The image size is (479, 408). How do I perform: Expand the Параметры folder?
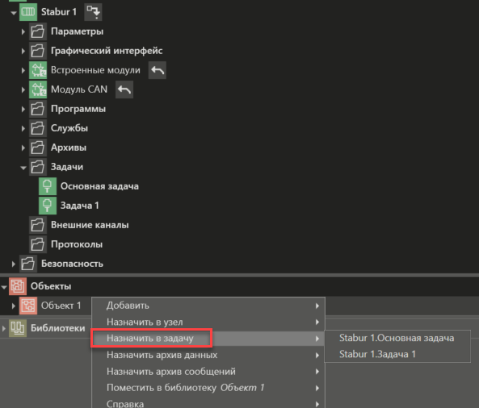tap(23, 31)
